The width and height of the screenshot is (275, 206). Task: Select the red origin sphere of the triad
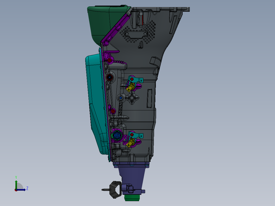(16, 190)
